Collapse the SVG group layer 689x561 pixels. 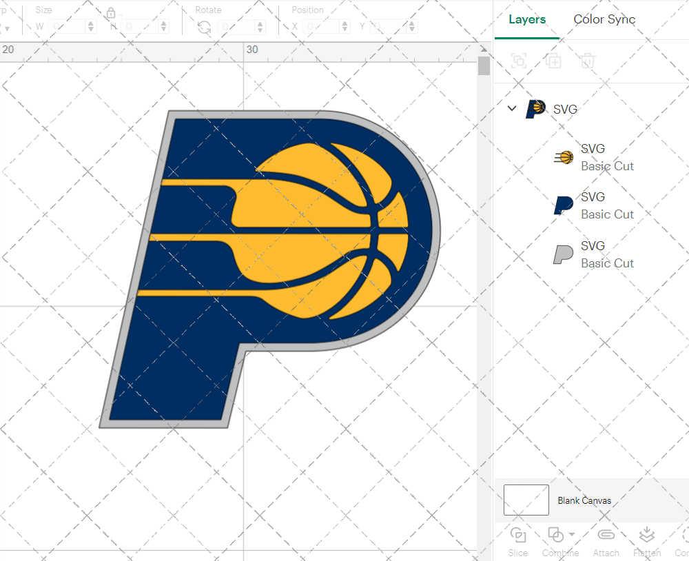click(512, 108)
